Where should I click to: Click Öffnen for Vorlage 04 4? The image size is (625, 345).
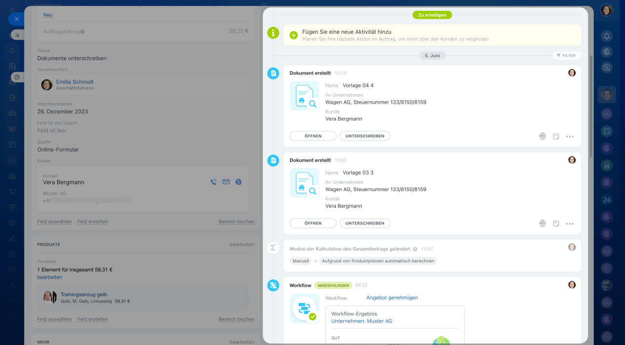click(313, 136)
